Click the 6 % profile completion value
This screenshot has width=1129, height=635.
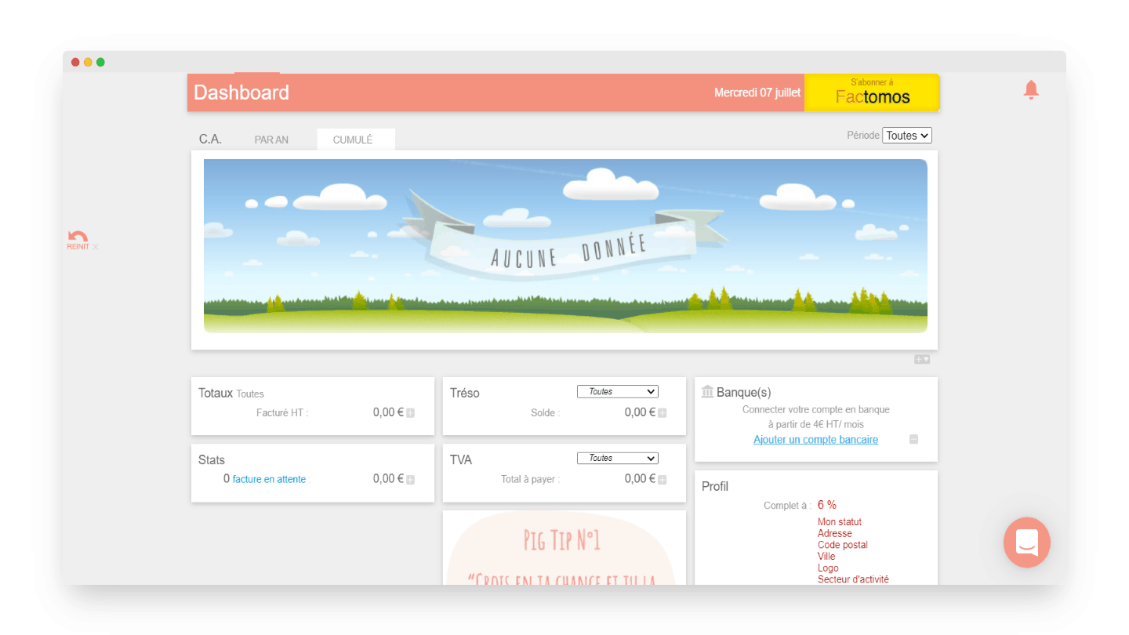click(x=827, y=505)
